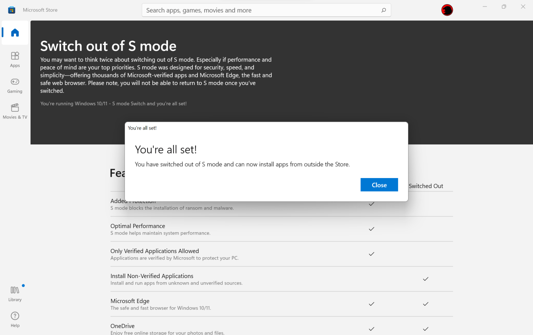Screen dimensions: 533x335
Task: Minimize the Microsoft Store window
Action: point(485,6)
